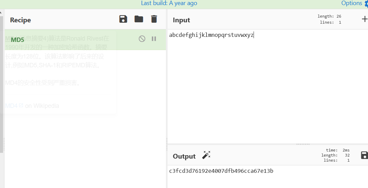Click the output length value 32
Screen dimensions: 368x188
[347, 155]
